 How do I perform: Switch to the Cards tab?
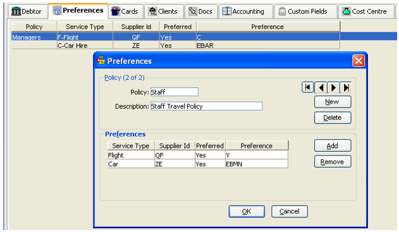(126, 11)
